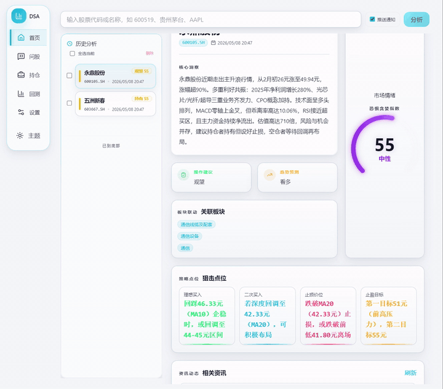Click the 已到底部 end-of-list text
443x389 pixels.
[111, 146]
